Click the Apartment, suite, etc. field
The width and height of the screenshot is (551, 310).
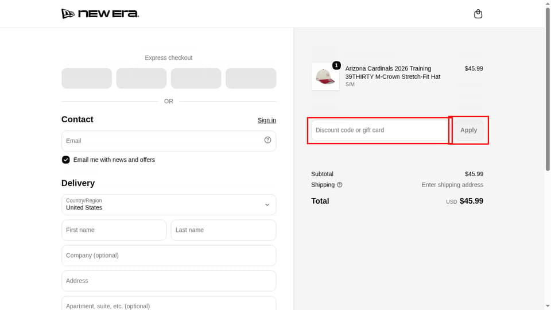pyautogui.click(x=169, y=303)
